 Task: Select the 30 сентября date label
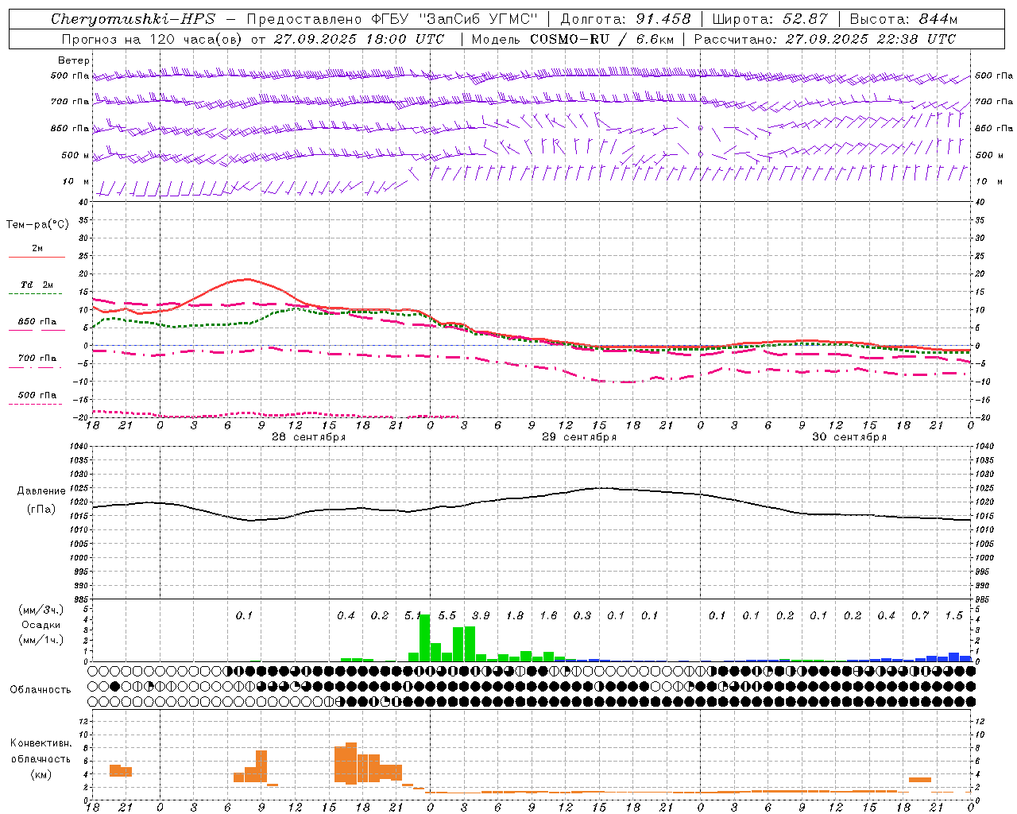pyautogui.click(x=849, y=437)
